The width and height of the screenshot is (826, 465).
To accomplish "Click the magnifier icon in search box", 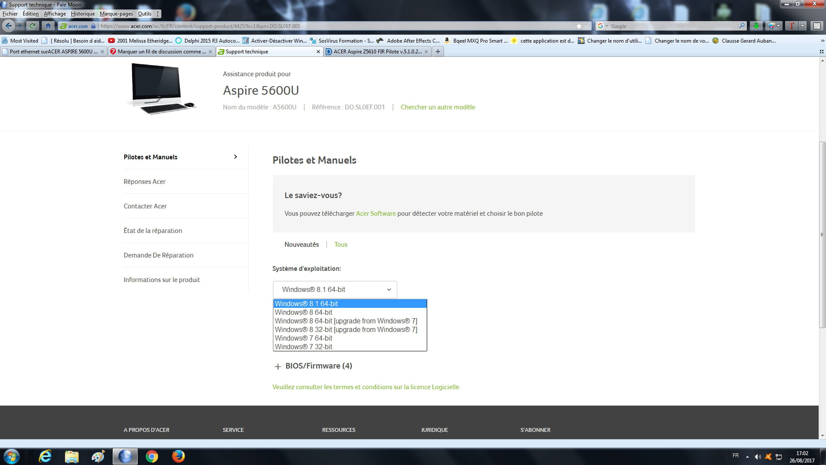I will click(742, 26).
